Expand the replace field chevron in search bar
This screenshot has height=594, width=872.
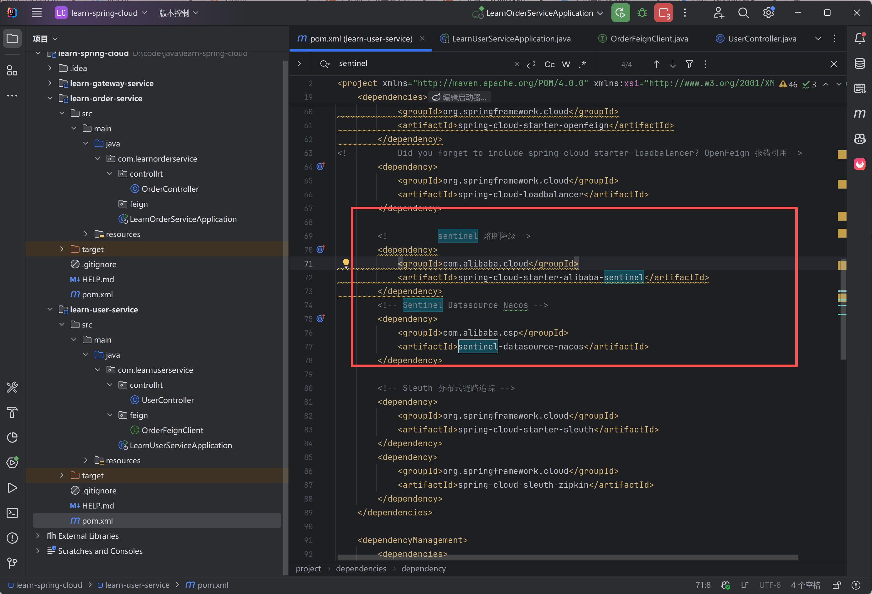(300, 63)
